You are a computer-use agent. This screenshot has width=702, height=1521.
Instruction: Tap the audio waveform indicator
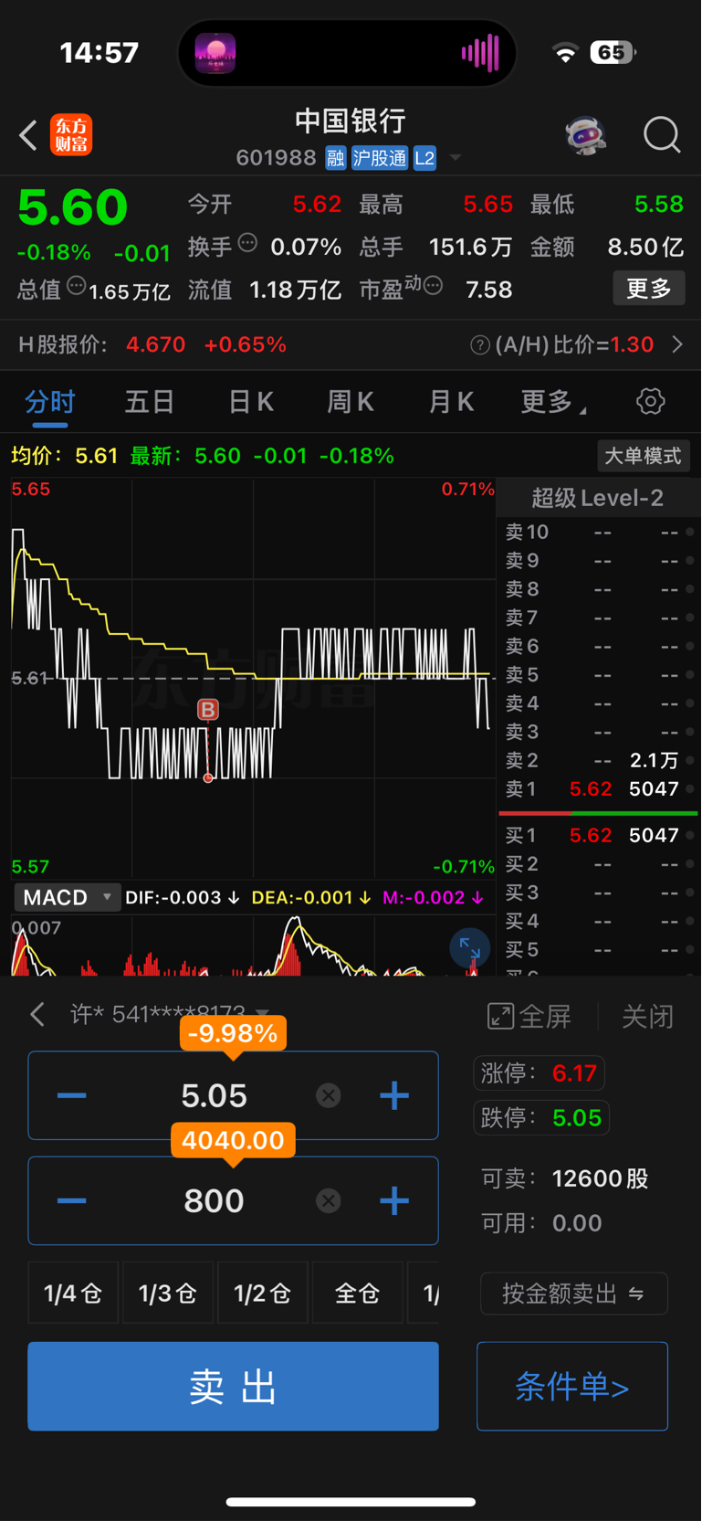[480, 53]
